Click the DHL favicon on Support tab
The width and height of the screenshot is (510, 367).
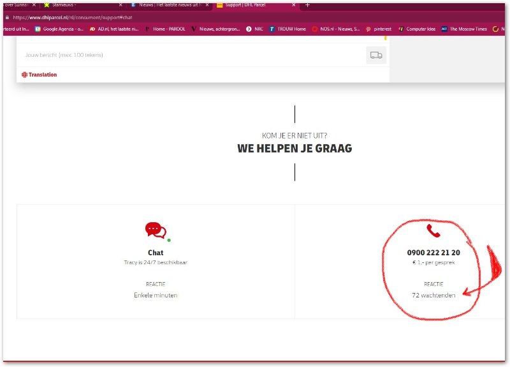coord(219,5)
